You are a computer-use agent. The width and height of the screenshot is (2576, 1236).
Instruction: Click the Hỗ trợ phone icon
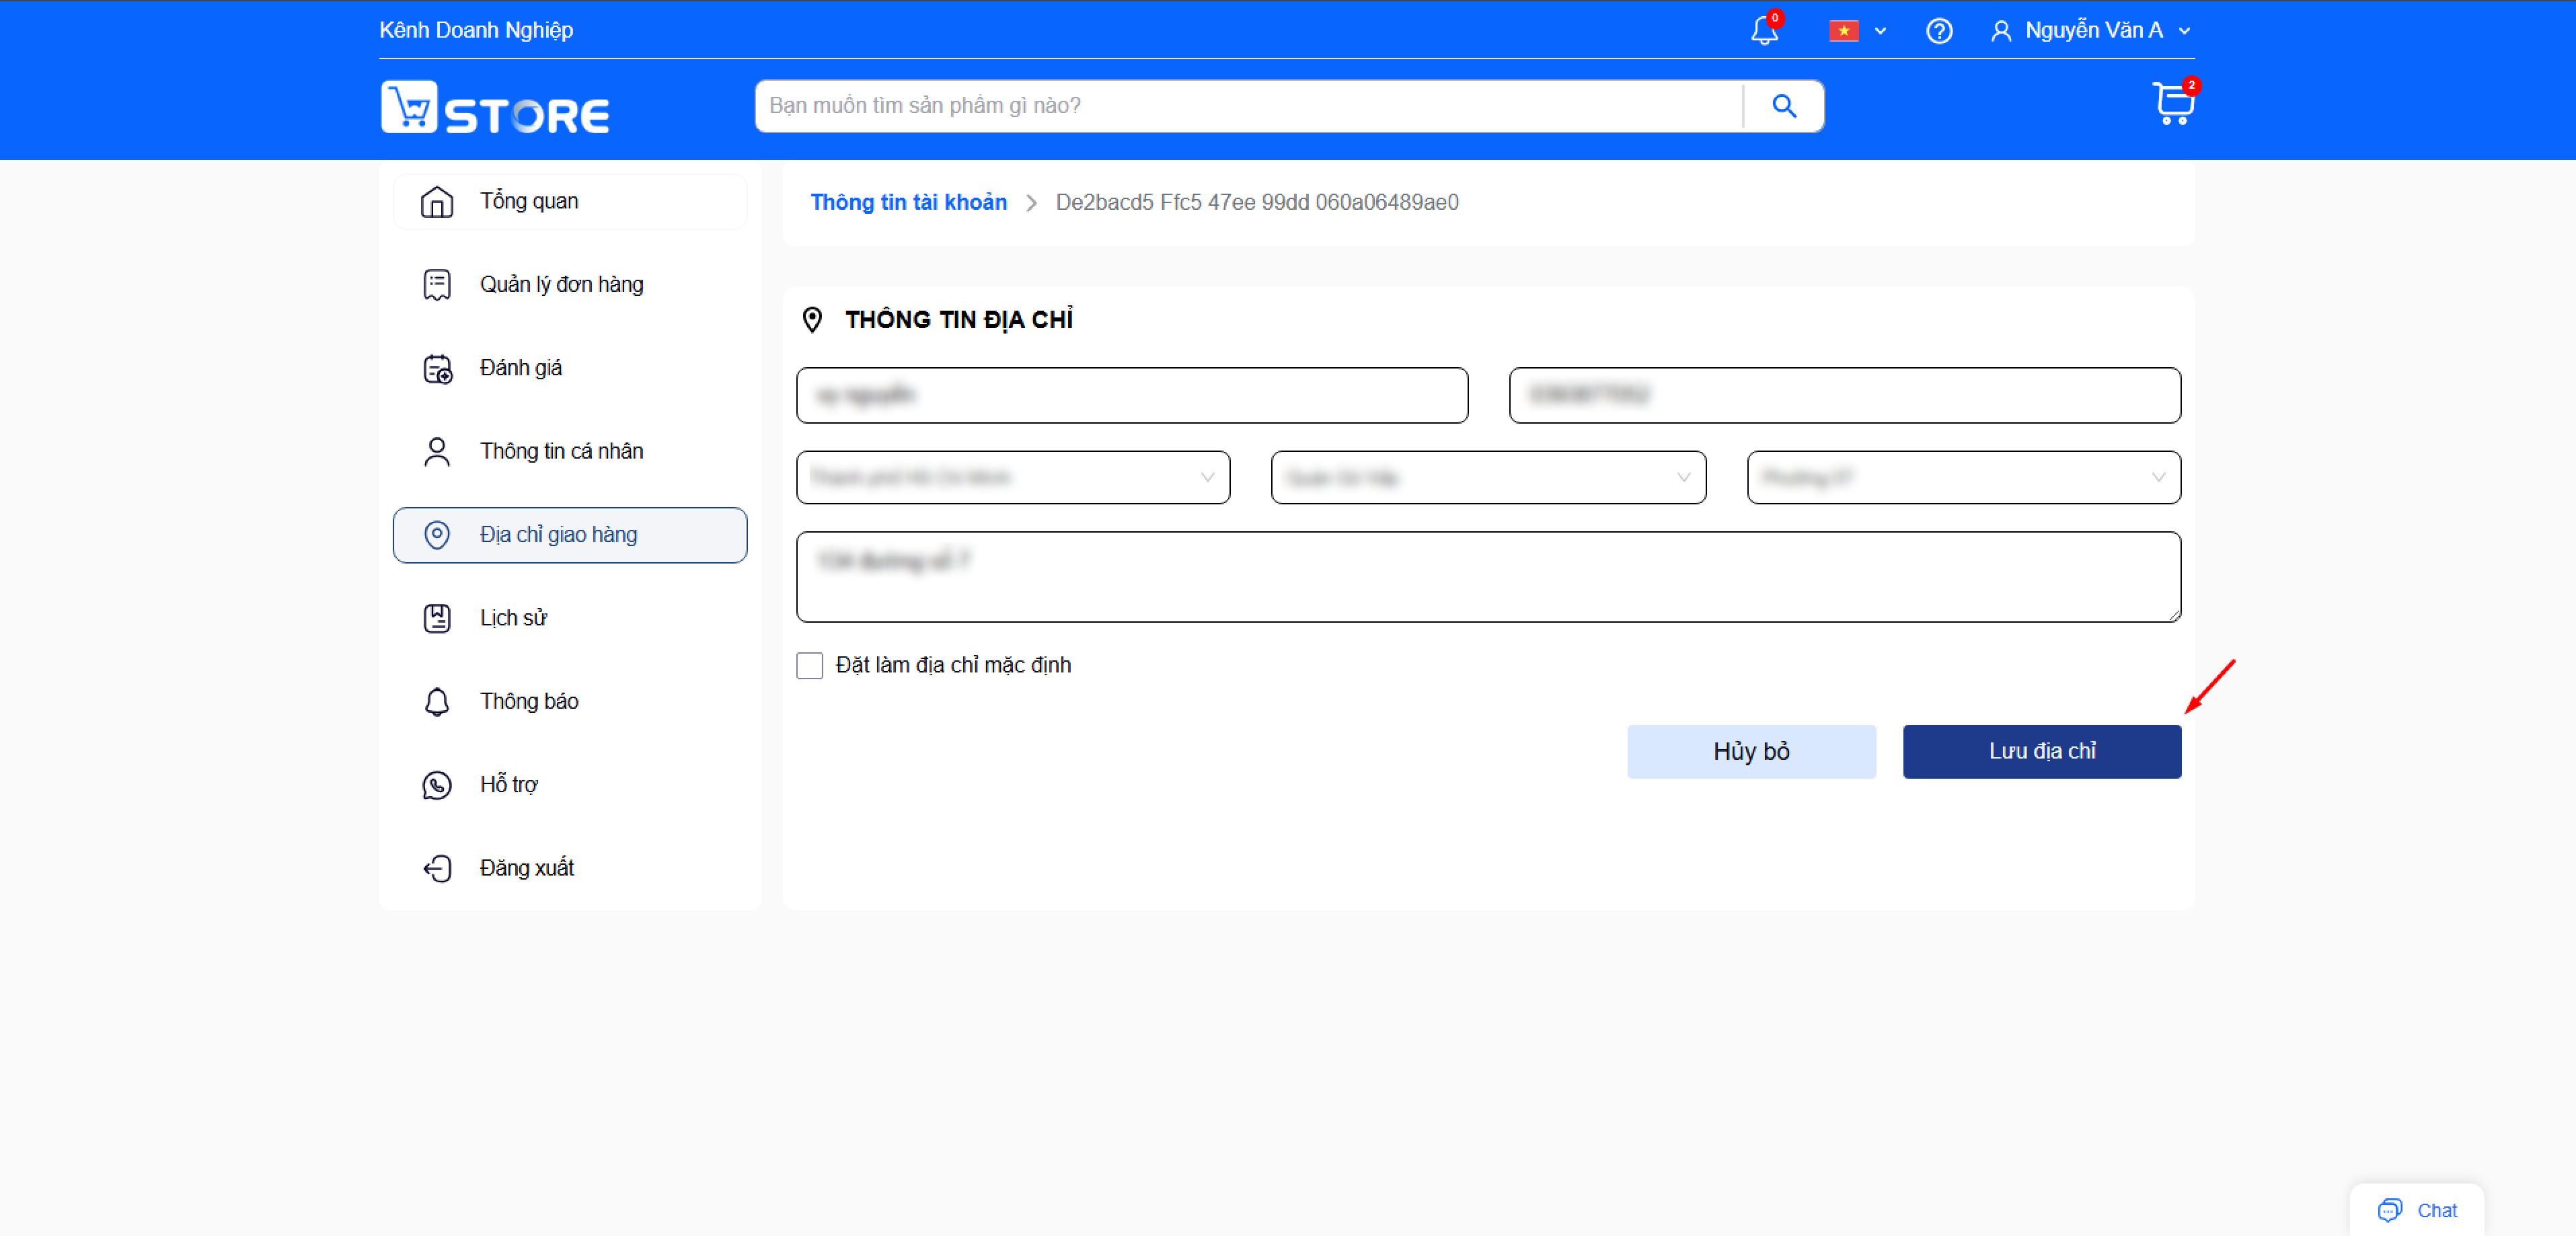pos(437,785)
